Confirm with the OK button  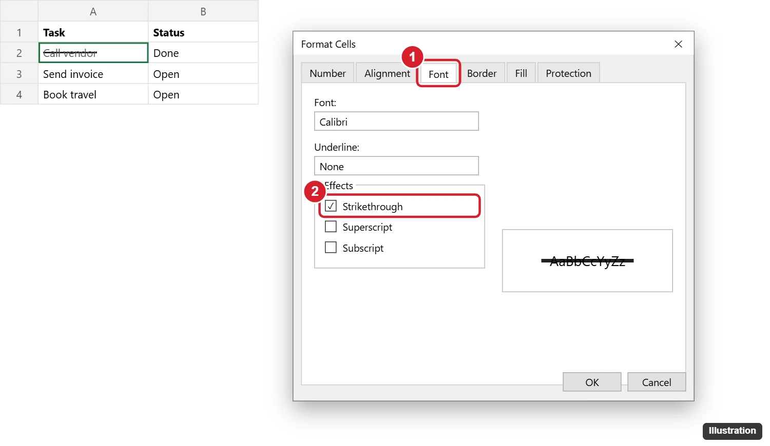(x=592, y=382)
